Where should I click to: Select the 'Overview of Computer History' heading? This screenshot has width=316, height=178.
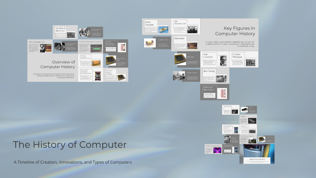pos(57,64)
